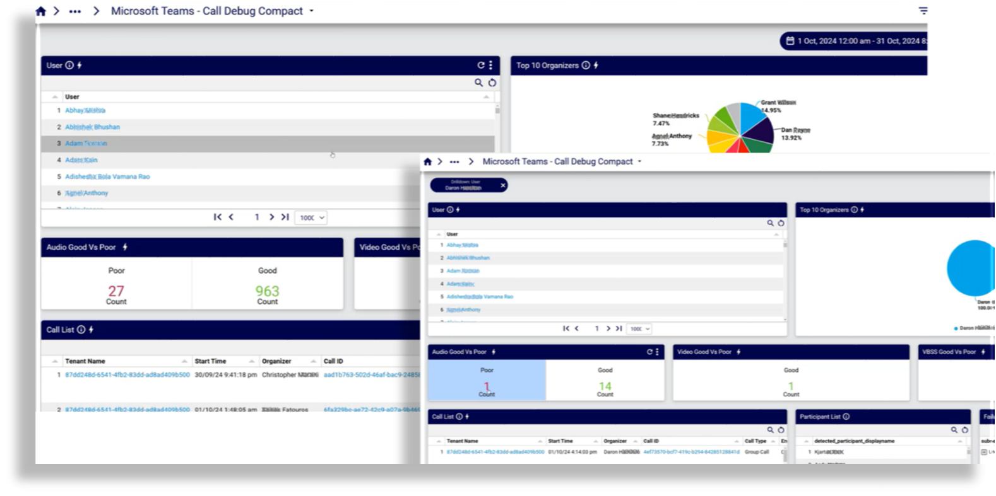
Task: Open Call ID link in front Call List
Action: pos(691,452)
